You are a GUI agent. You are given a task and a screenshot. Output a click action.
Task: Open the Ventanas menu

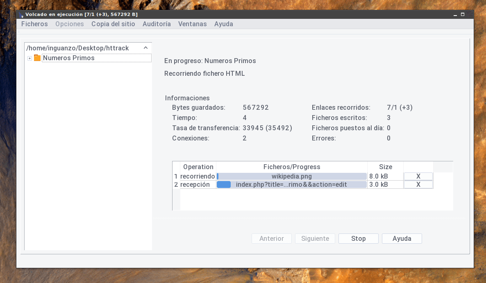(x=192, y=24)
